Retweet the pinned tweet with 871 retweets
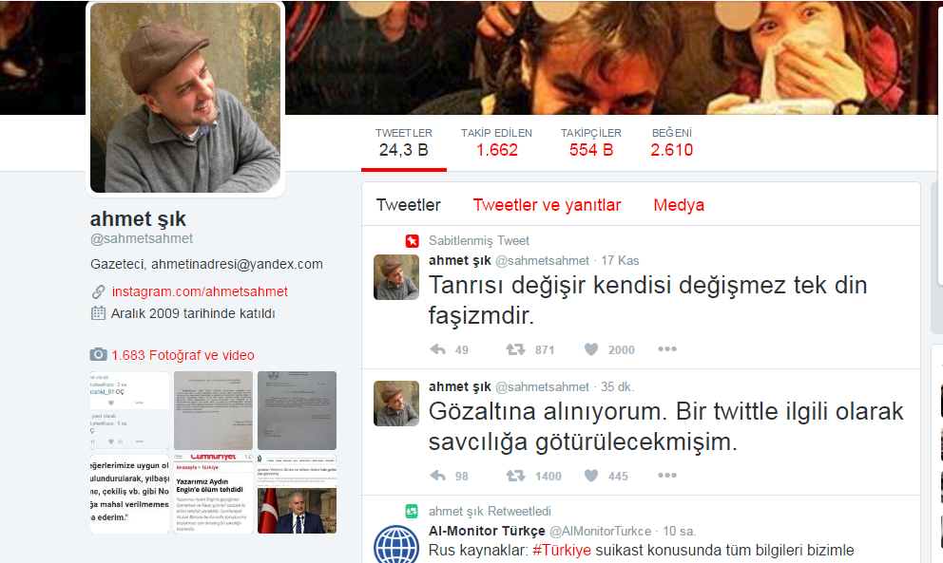 click(515, 349)
